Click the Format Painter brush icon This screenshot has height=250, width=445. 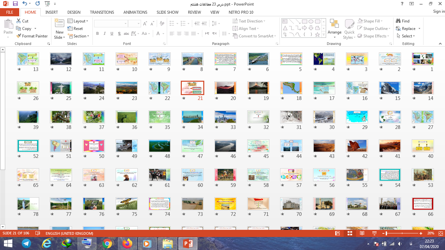point(19,36)
